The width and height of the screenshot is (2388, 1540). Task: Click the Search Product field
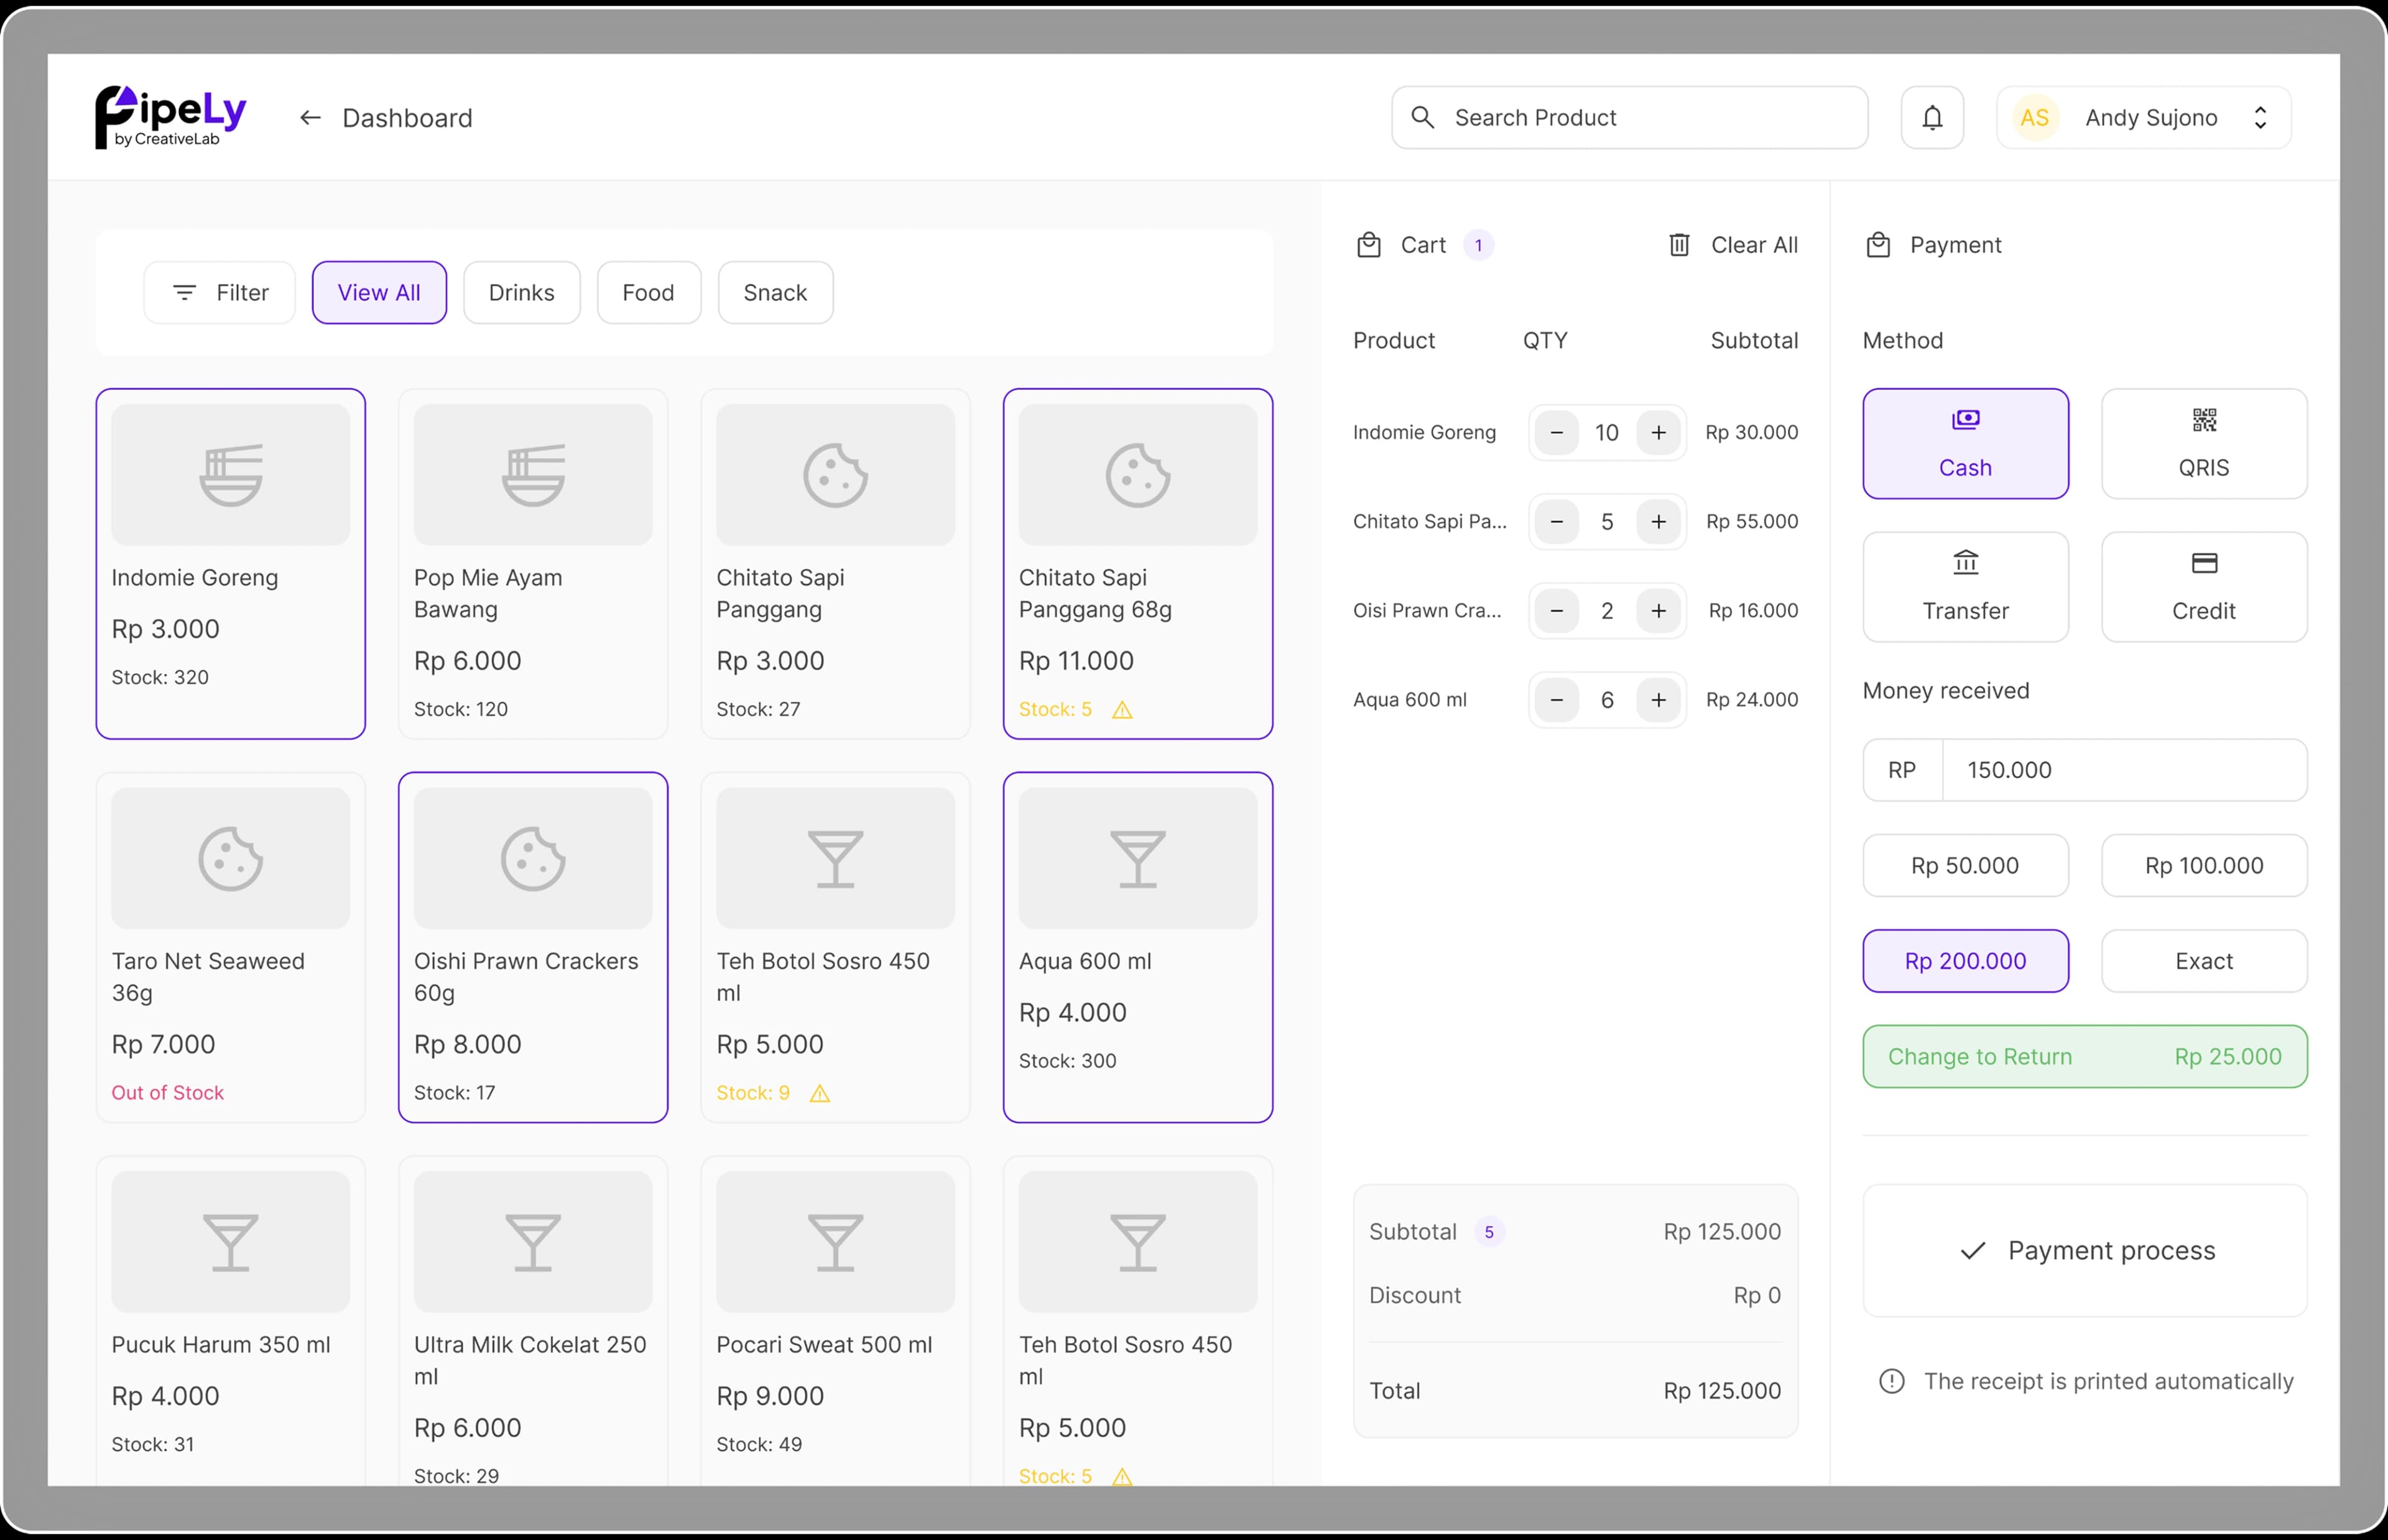tap(1629, 117)
